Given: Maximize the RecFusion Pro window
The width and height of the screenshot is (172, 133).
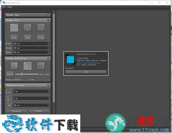Looking at the screenshot, I should [159, 3].
